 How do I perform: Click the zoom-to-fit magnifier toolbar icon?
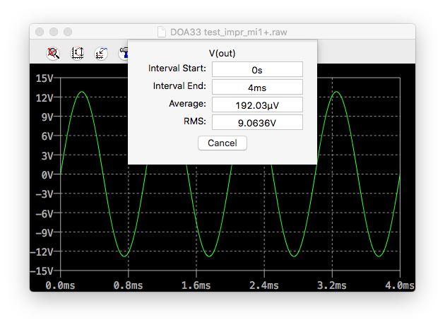point(53,53)
